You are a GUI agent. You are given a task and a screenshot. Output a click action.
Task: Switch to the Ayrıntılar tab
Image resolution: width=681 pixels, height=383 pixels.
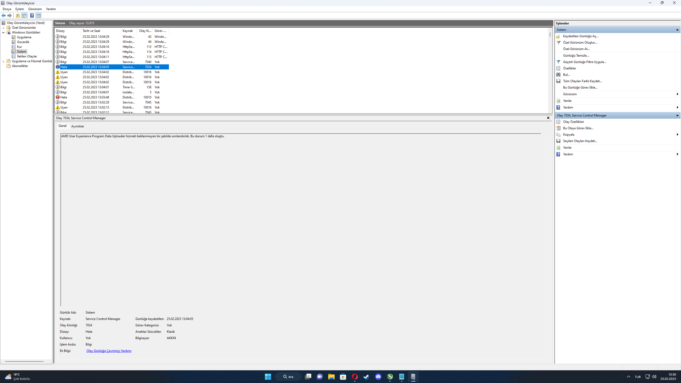point(77,126)
